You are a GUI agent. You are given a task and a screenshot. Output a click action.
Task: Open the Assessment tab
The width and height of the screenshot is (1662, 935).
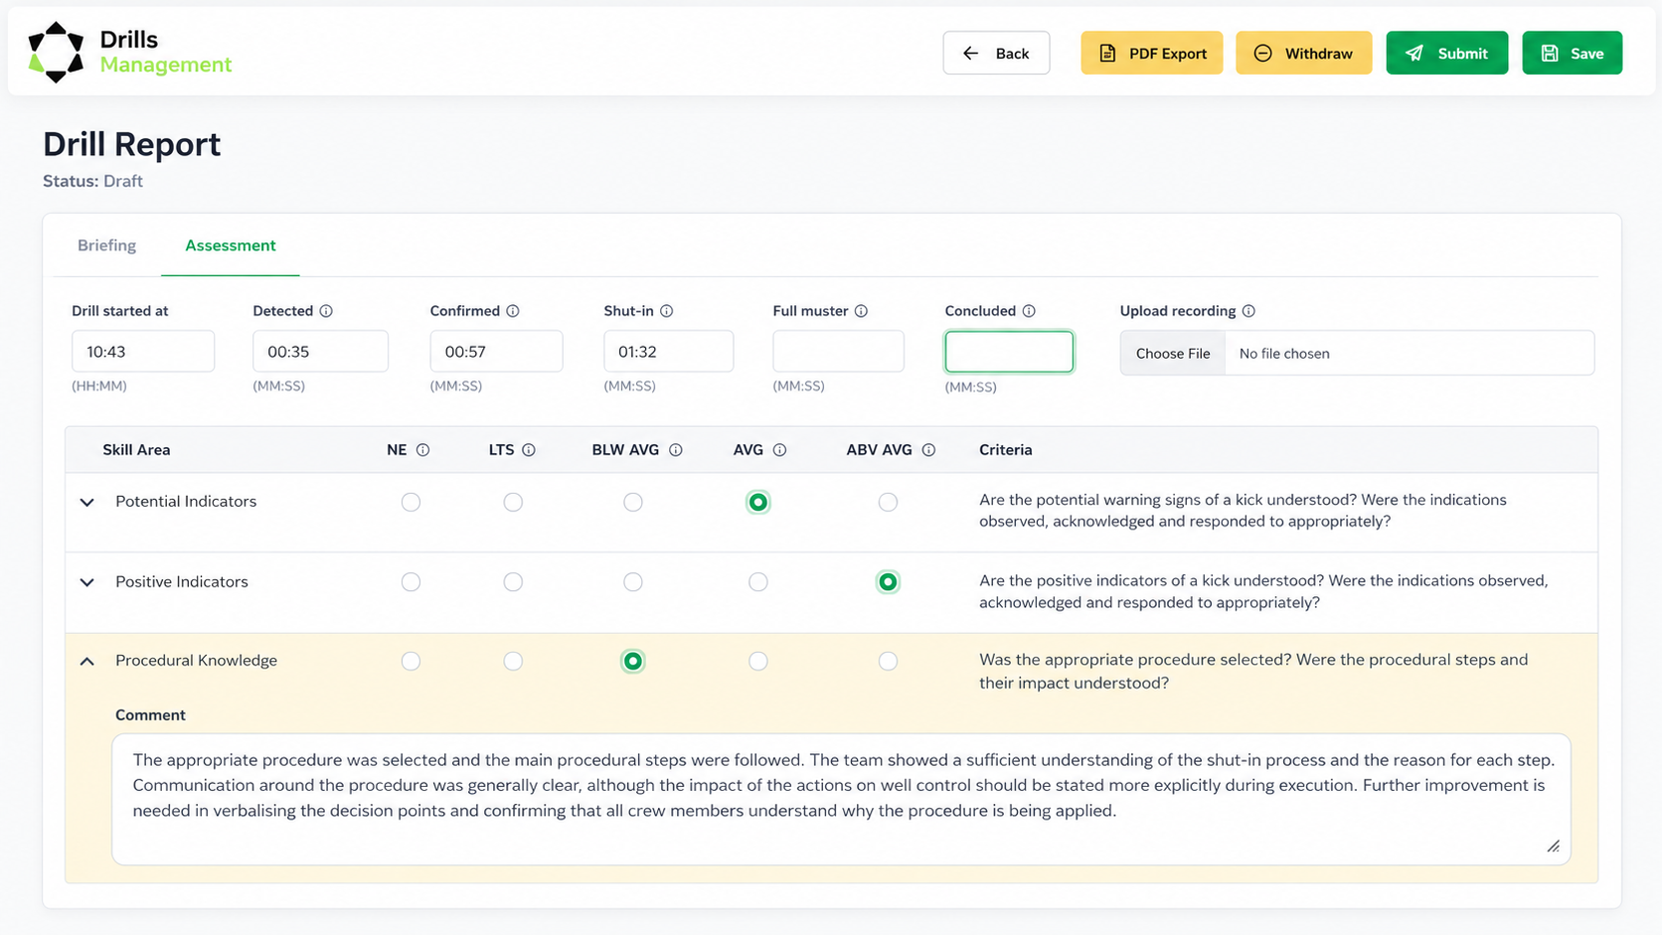[x=231, y=245]
